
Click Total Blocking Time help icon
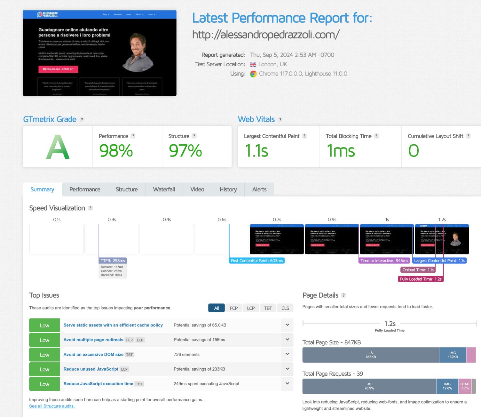point(376,136)
